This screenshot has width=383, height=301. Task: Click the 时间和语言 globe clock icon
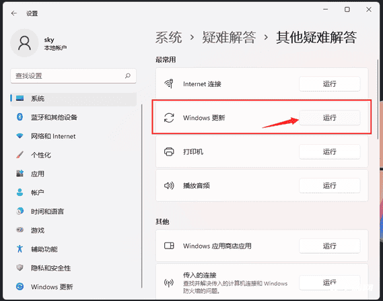coord(20,211)
